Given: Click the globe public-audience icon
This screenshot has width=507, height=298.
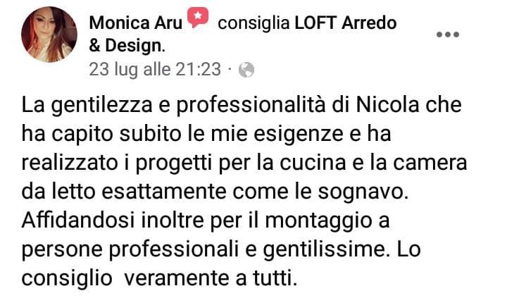Looking at the screenshot, I should tap(246, 70).
